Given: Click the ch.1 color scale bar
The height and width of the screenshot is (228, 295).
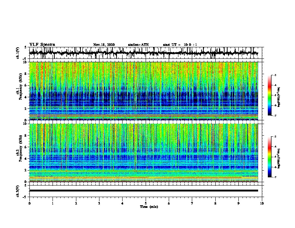Looking at the screenshot, I should (x=269, y=95).
